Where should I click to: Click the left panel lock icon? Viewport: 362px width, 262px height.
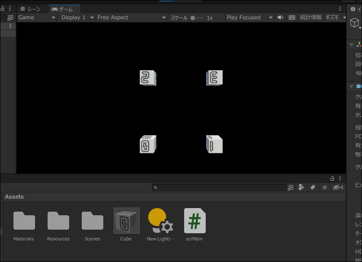click(2, 9)
